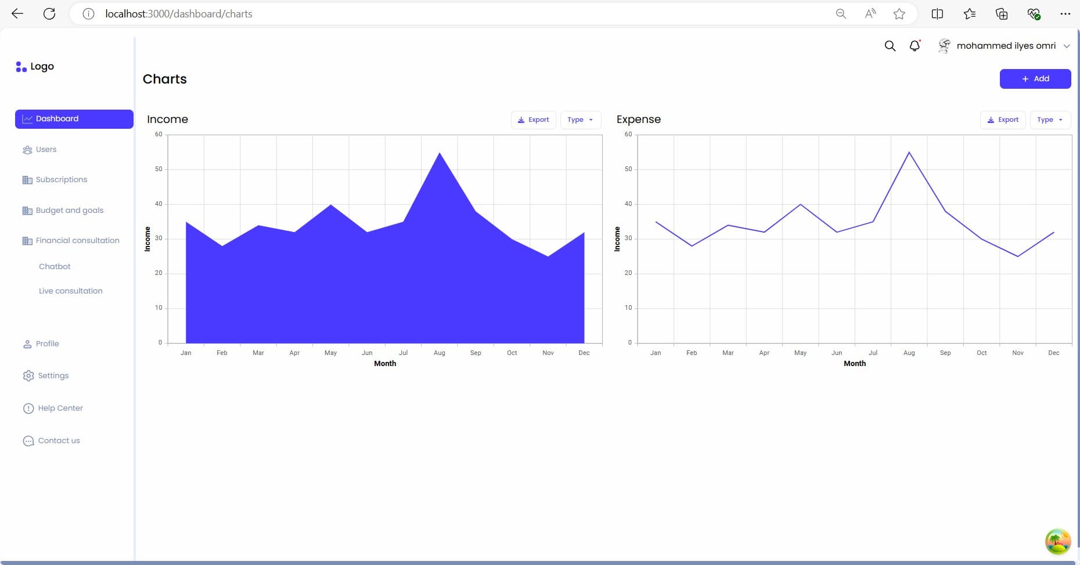The height and width of the screenshot is (565, 1080).
Task: Click the Help Center info icon
Action: point(28,408)
